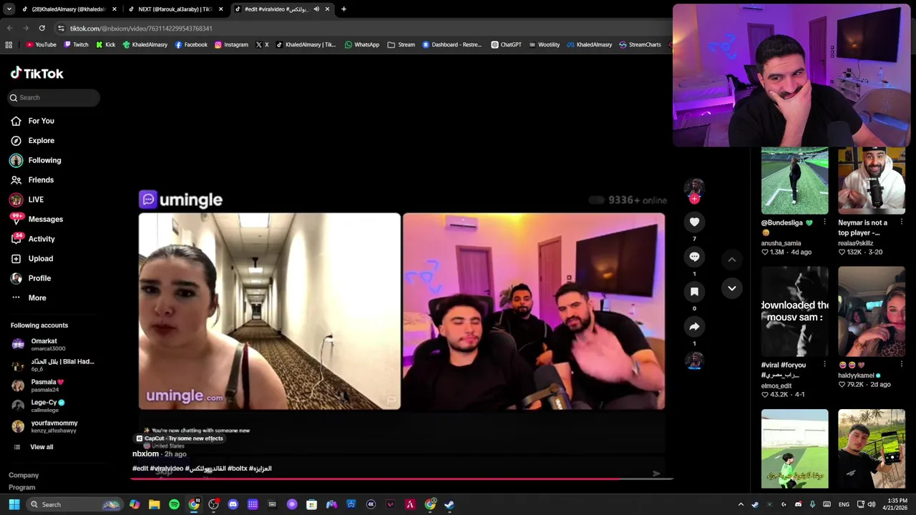Open the Activity notifications
The height and width of the screenshot is (515, 916).
32,239
